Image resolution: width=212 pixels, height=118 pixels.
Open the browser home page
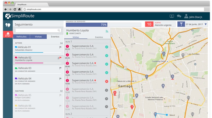pos(19,9)
